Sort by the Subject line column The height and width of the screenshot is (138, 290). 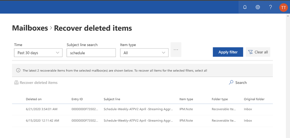click(x=112, y=99)
